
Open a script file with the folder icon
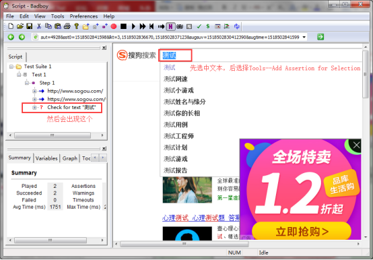pyautogui.click(x=20, y=26)
